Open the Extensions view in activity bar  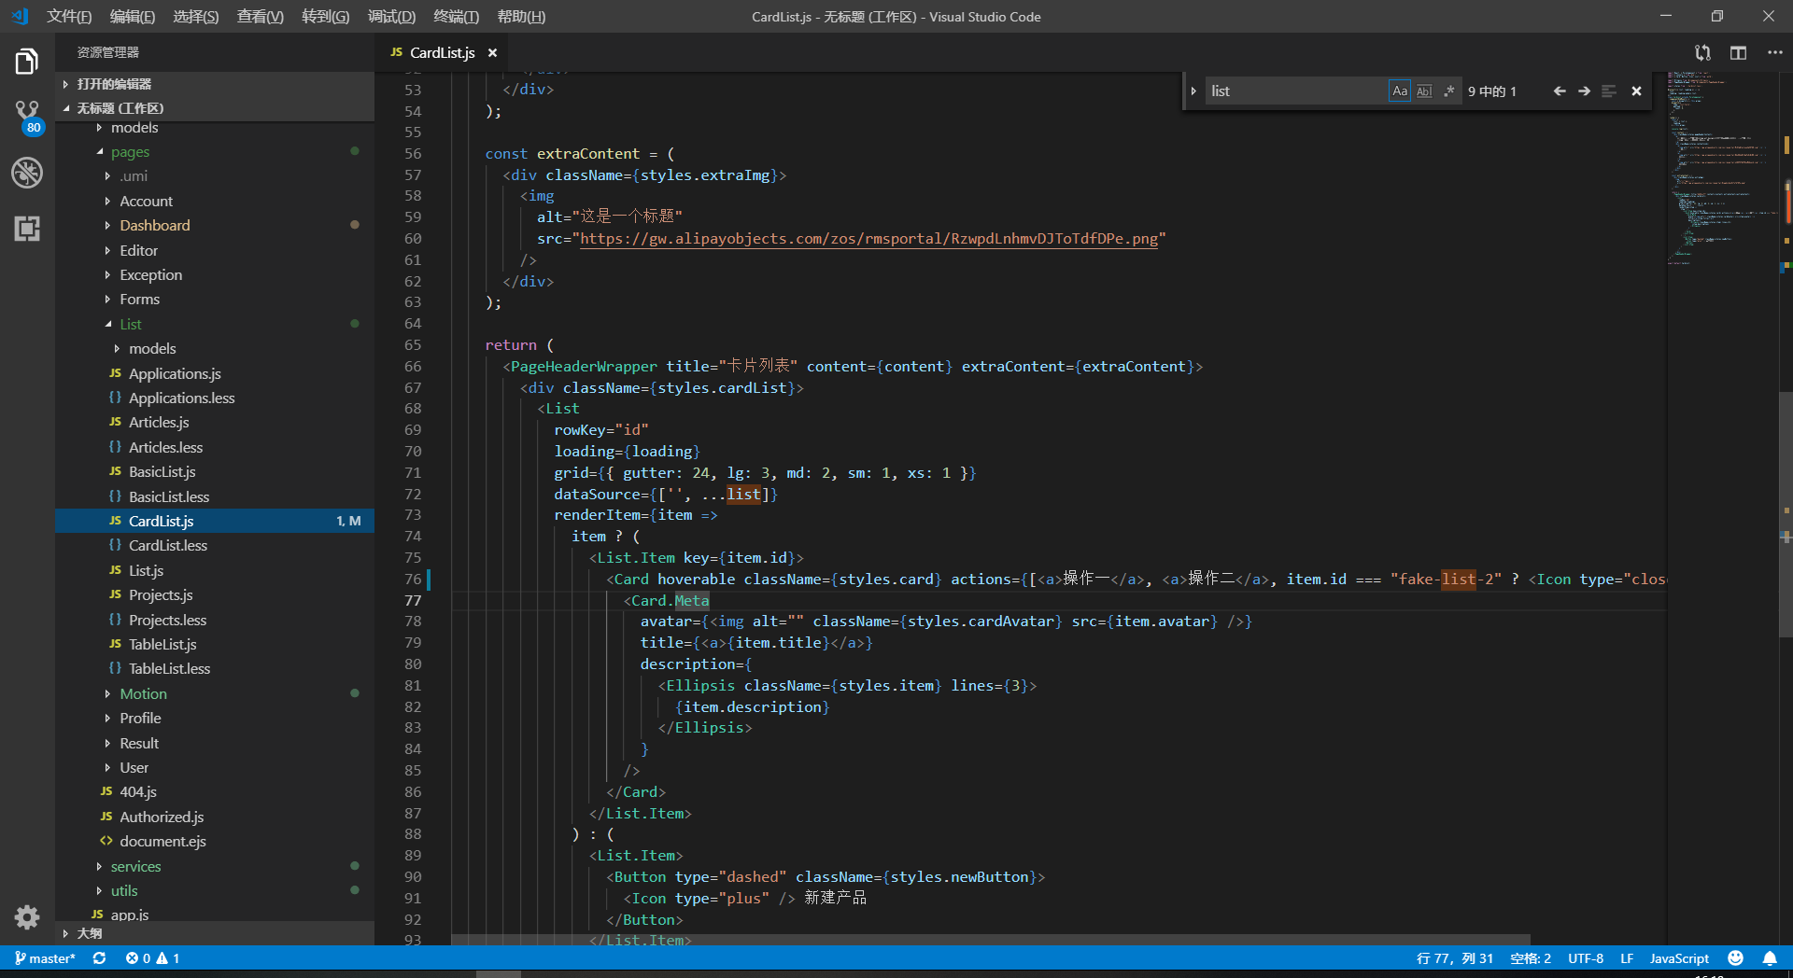click(x=27, y=229)
